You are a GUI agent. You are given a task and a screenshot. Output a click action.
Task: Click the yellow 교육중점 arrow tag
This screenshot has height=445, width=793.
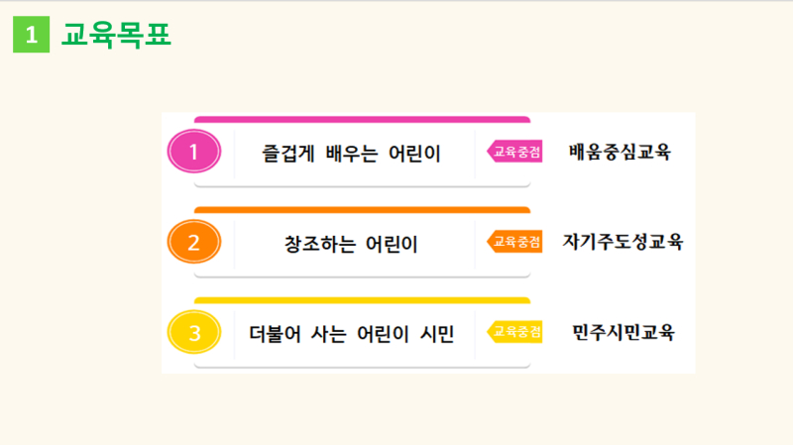(514, 332)
